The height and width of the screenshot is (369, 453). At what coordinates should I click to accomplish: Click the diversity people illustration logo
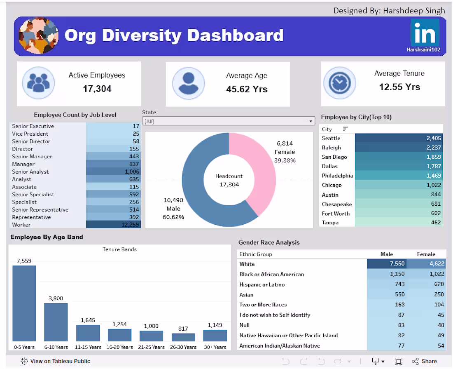(38, 35)
